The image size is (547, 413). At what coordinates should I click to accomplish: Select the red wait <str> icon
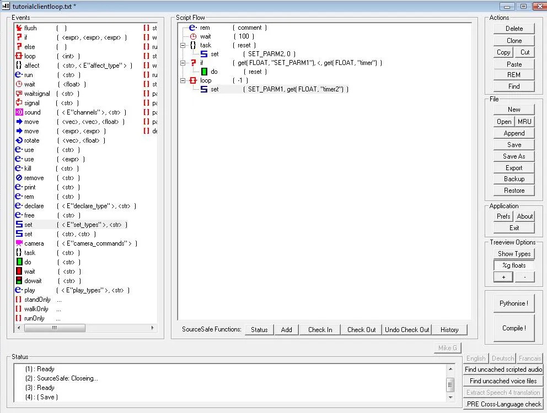(x=19, y=271)
